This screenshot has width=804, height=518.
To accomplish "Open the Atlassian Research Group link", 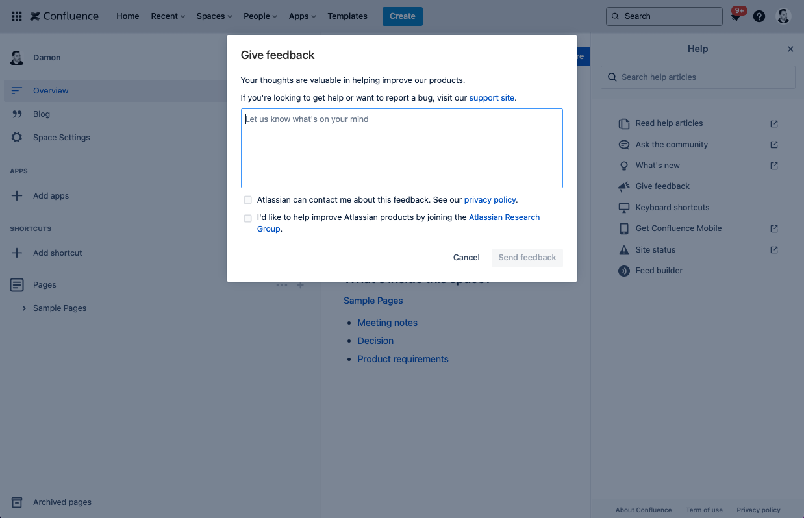I will [x=398, y=223].
